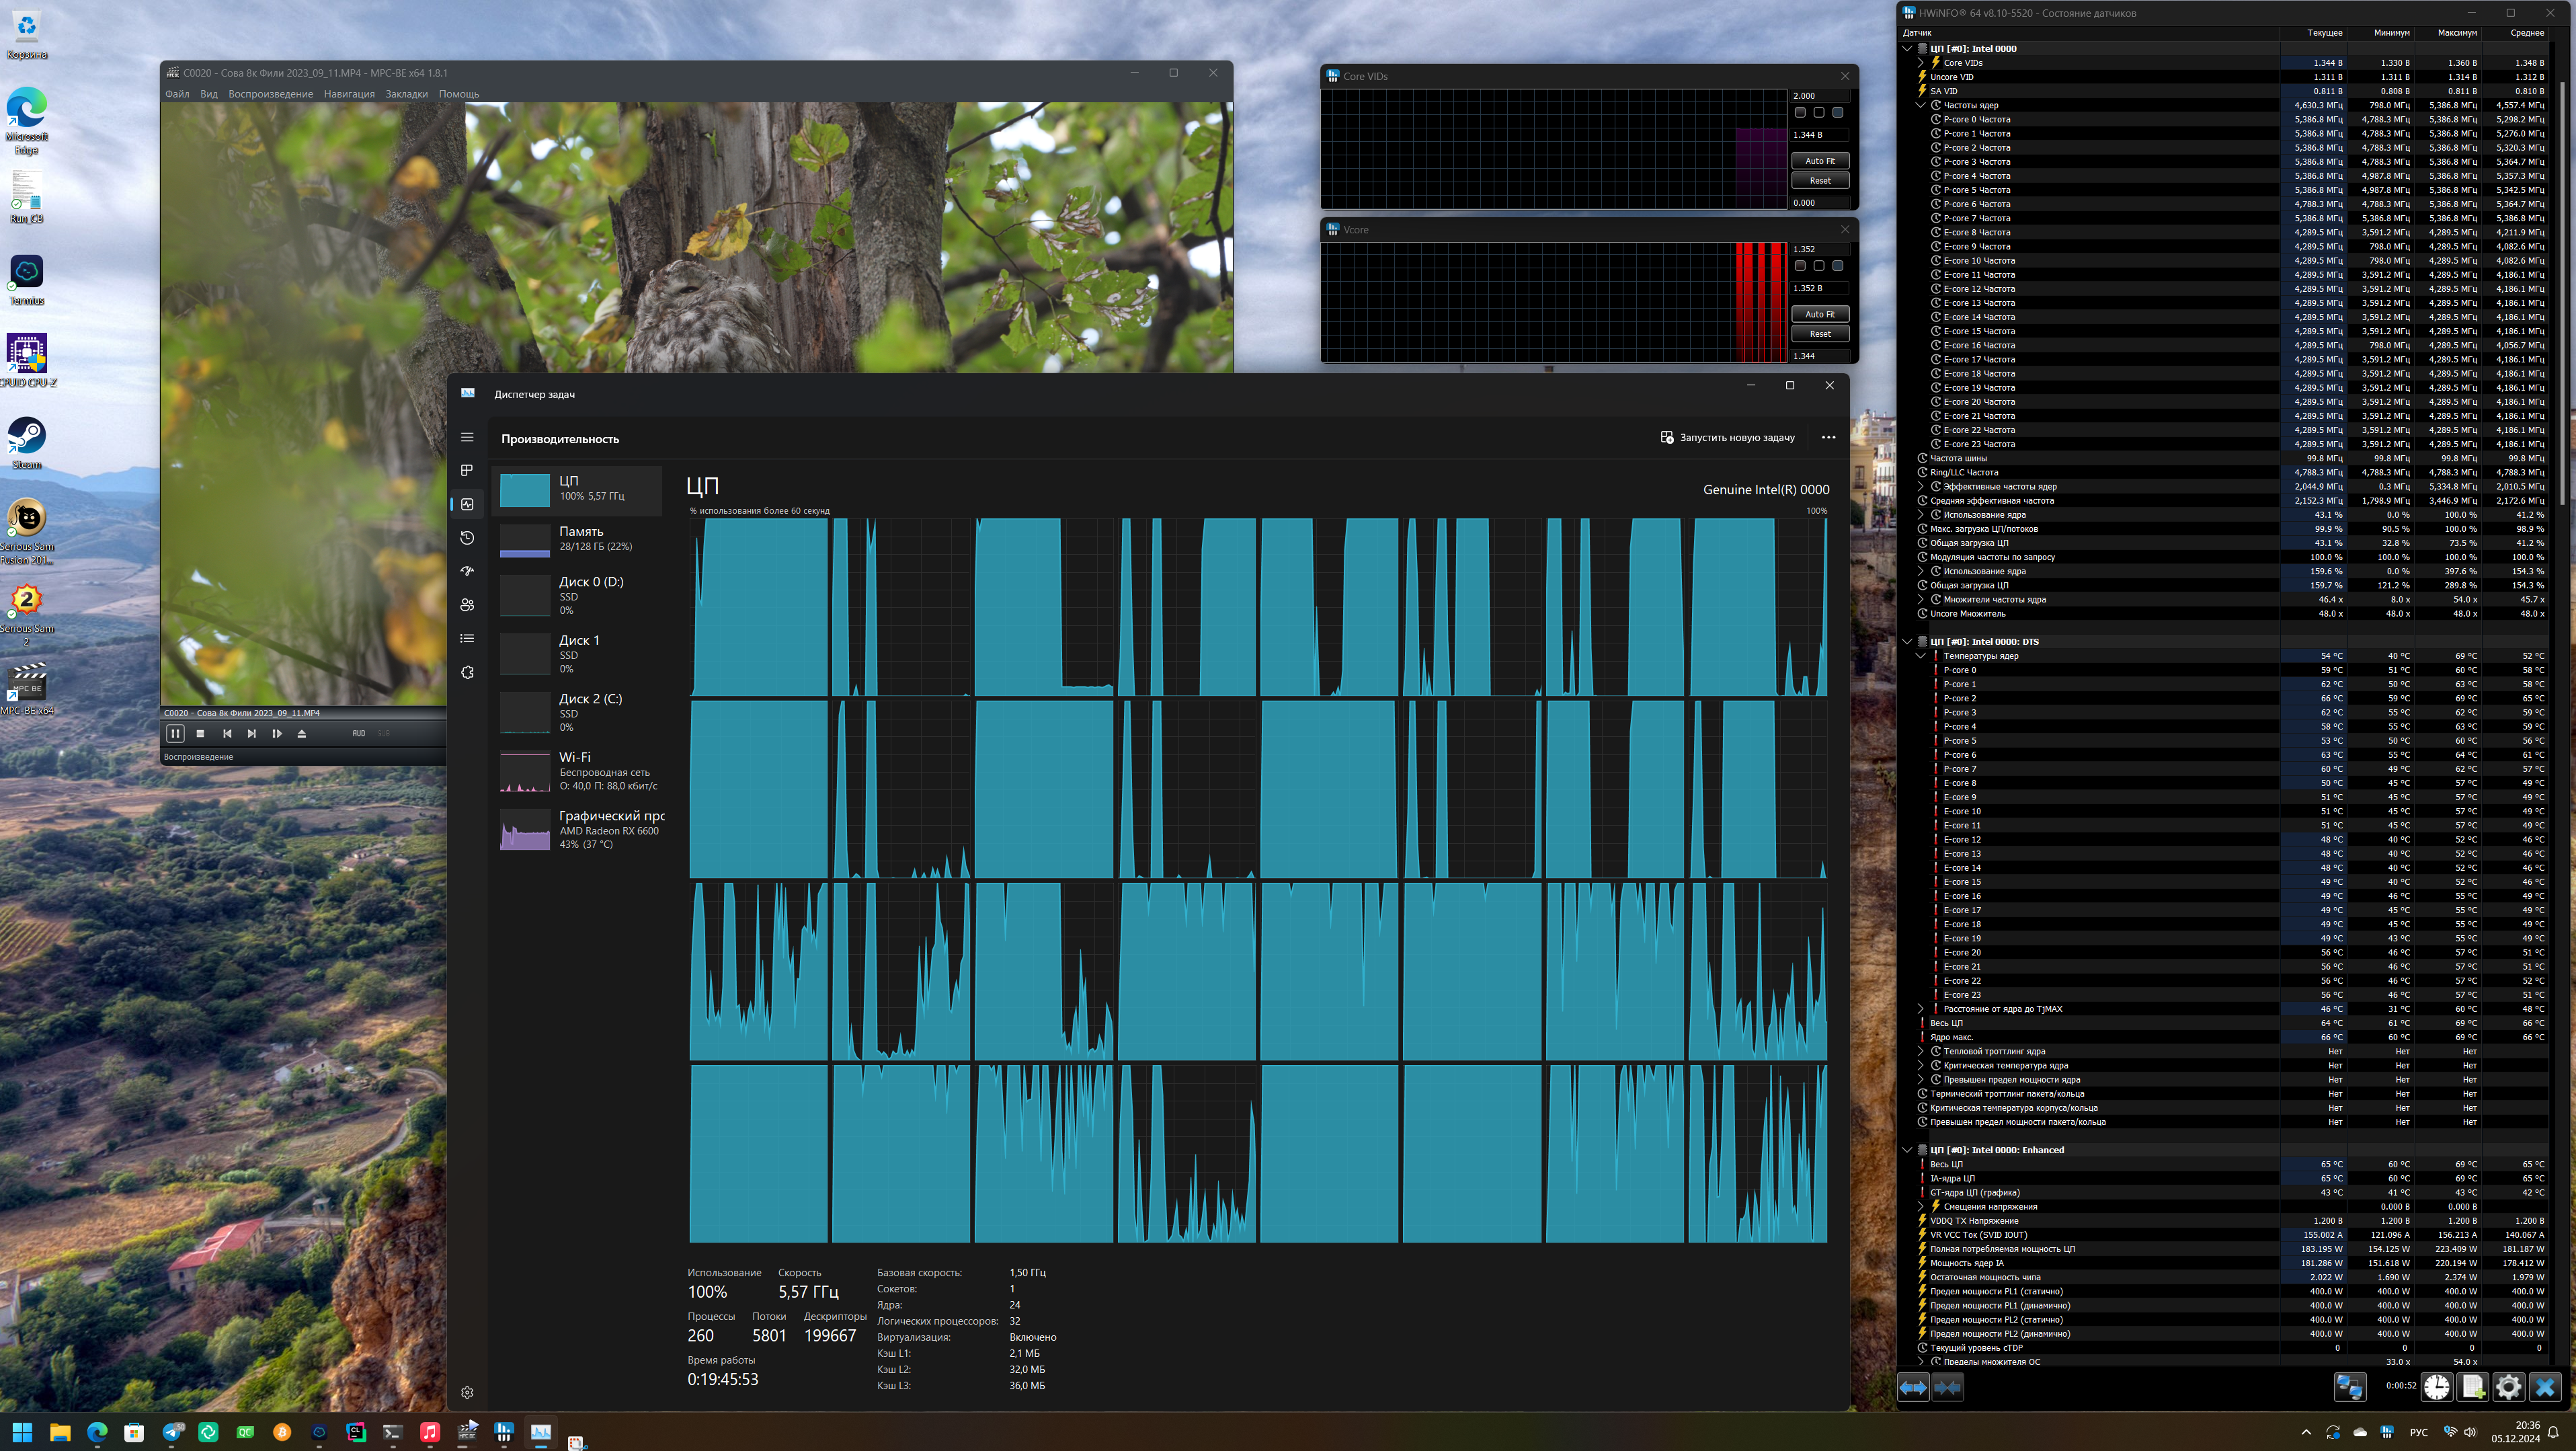
Task: Open Task Manager settings gear
Action: (x=467, y=1392)
